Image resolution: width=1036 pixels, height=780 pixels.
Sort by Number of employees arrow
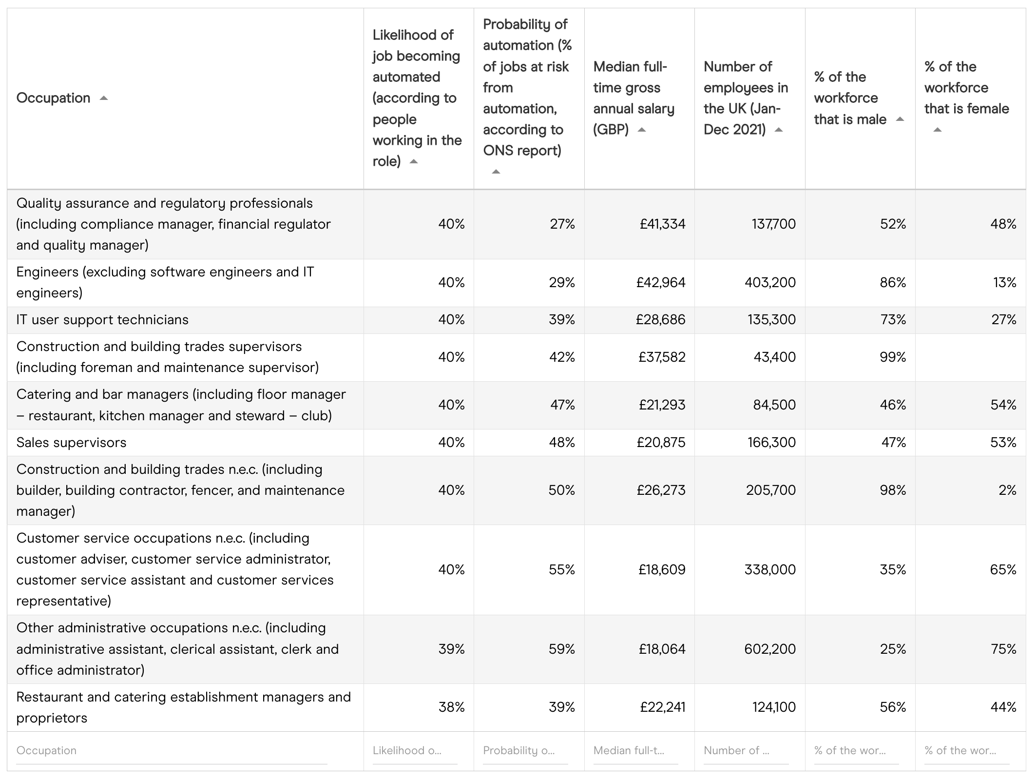click(x=779, y=130)
